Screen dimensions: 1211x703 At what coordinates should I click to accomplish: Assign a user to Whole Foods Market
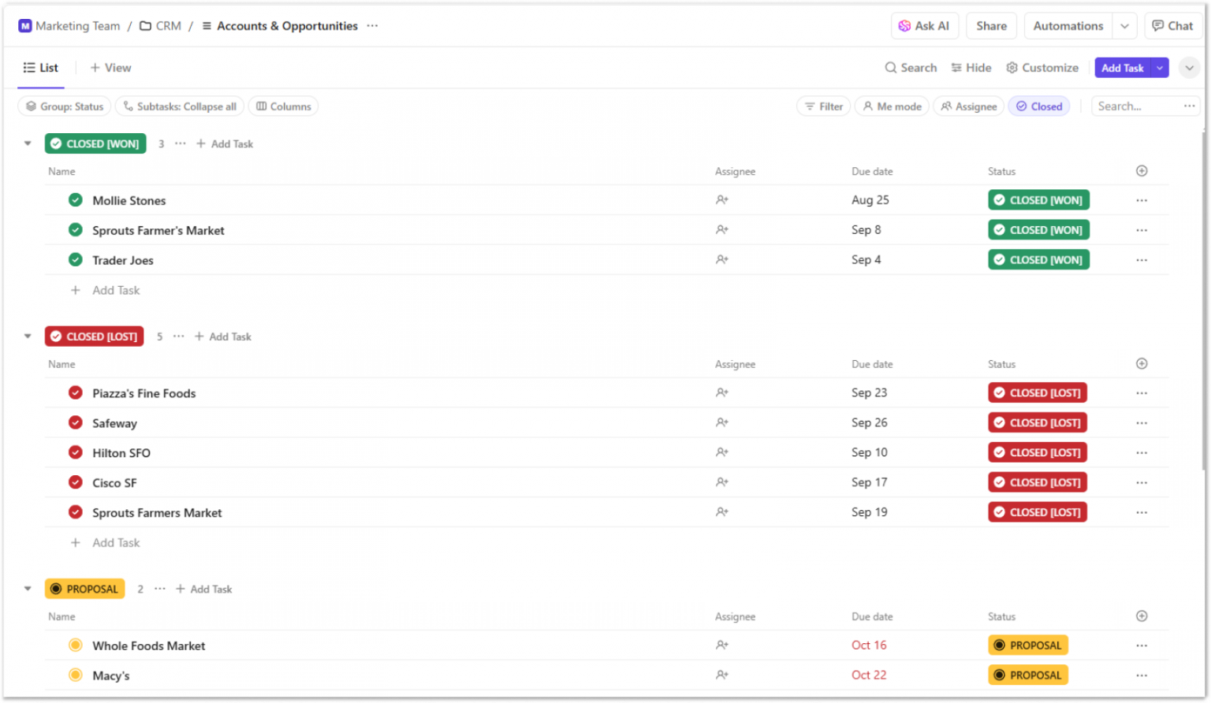coord(721,645)
